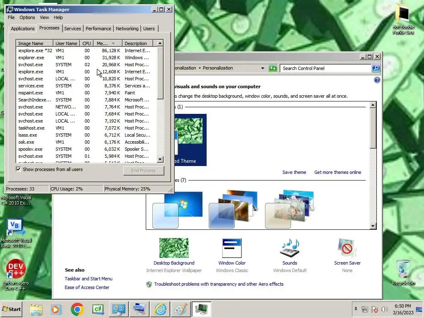This screenshot has height=318, width=424.
Task: Click the themes list scroll up arrow
Action: [373, 105]
